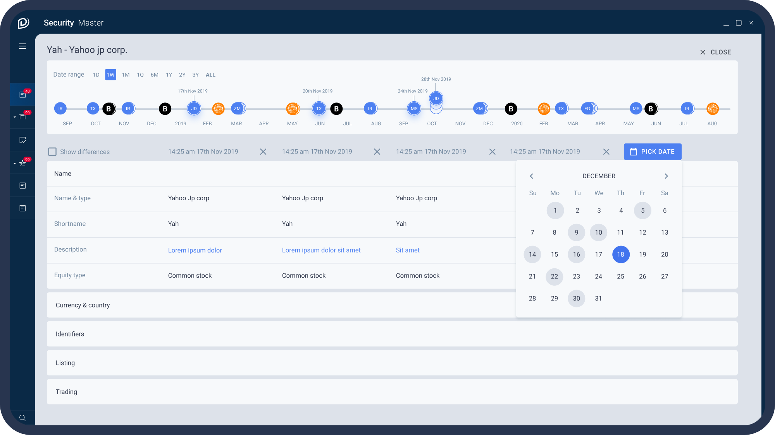The image size is (775, 435).
Task: Open the last sidebar document icon
Action: click(x=23, y=208)
